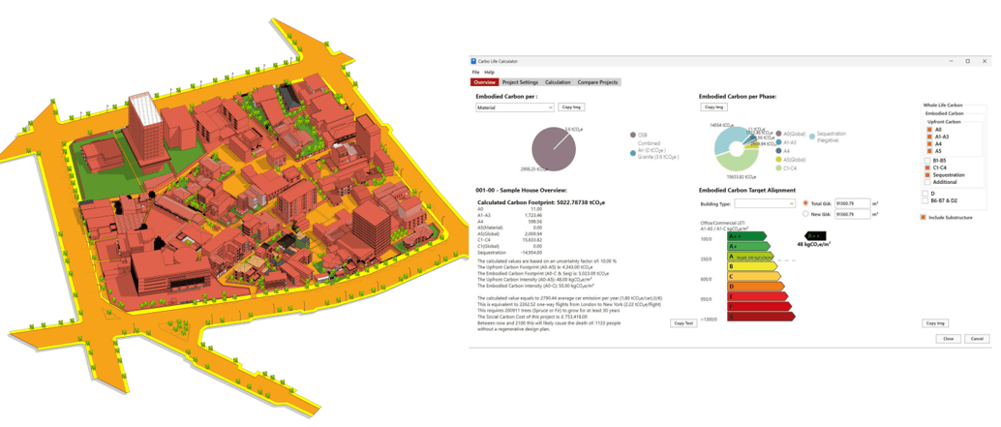Enable the B1-B5 checkbox
Image resolution: width=1001 pixels, height=427 pixels.
(927, 160)
